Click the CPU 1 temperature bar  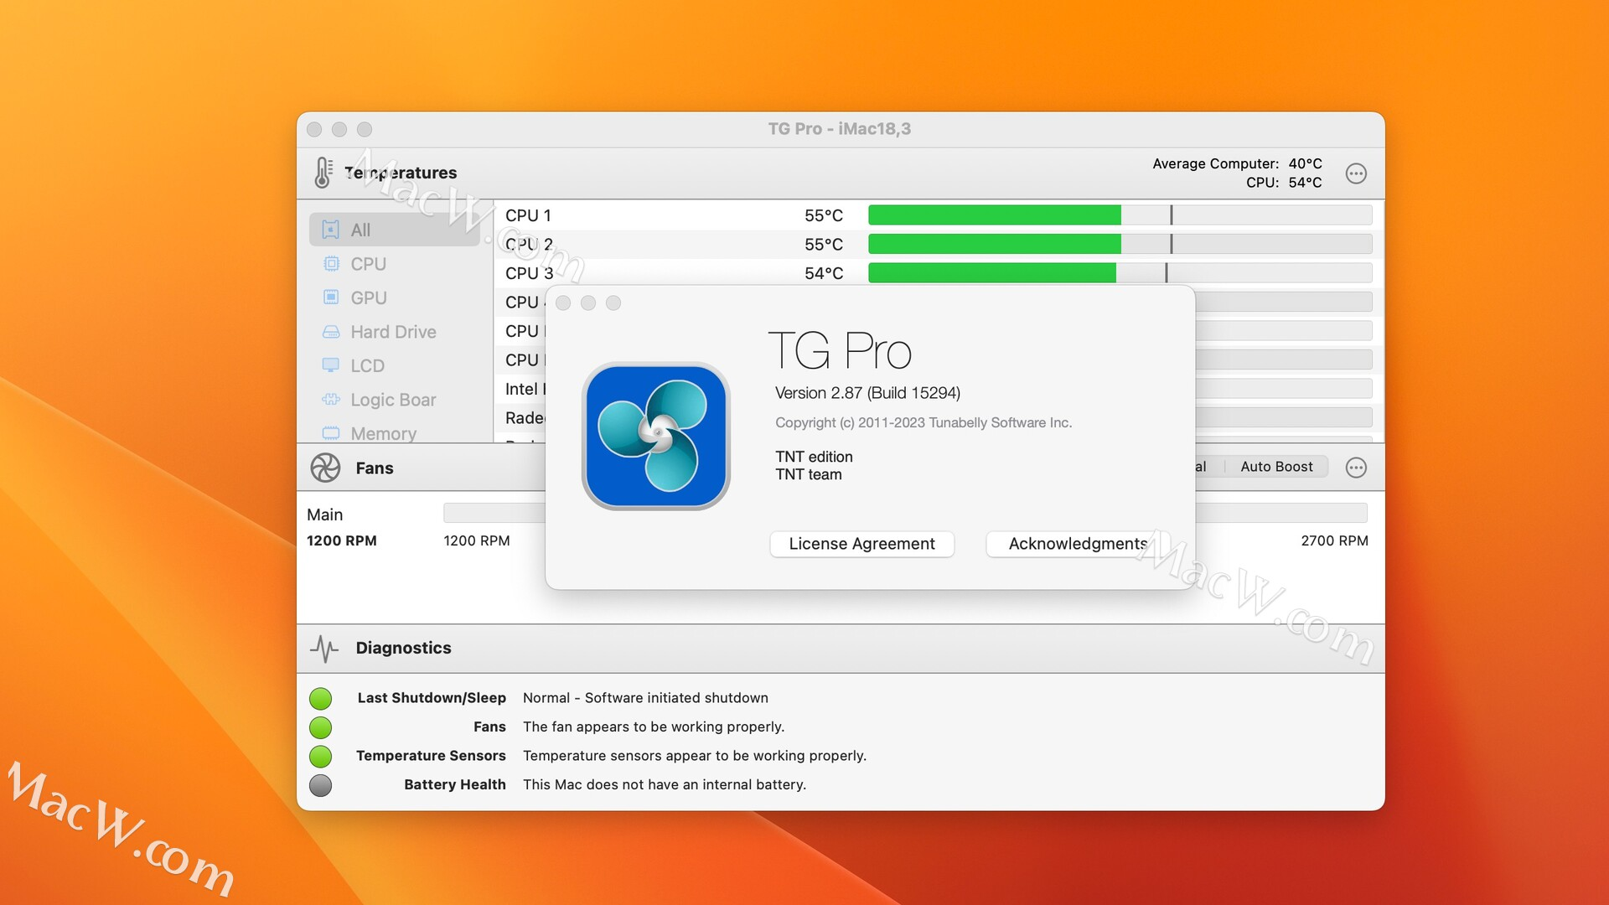click(x=1120, y=215)
